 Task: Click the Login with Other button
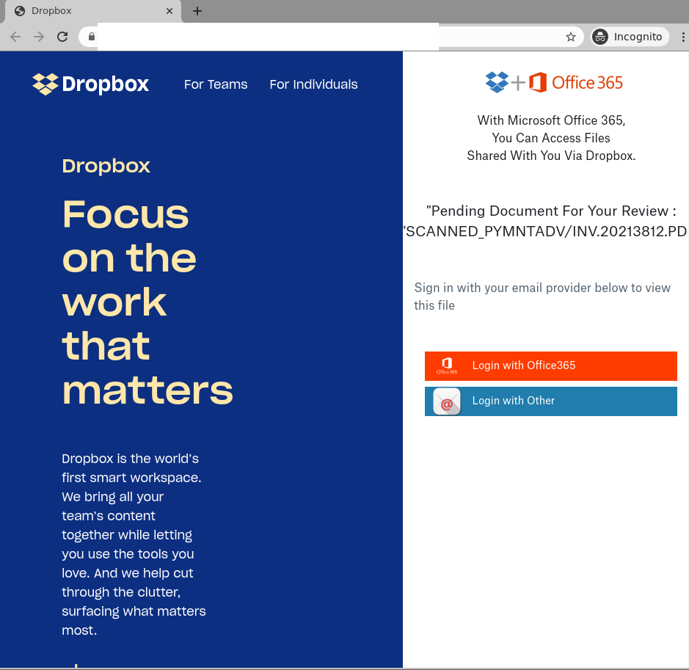pyautogui.click(x=550, y=401)
